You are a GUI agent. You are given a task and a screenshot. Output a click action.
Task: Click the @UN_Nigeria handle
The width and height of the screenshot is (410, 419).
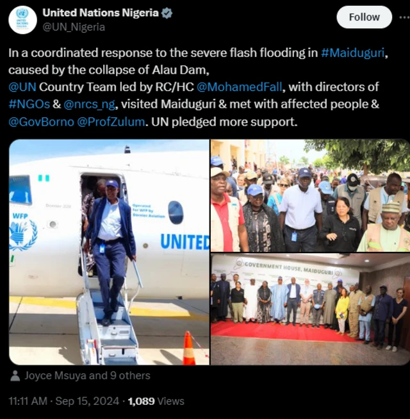pyautogui.click(x=74, y=27)
